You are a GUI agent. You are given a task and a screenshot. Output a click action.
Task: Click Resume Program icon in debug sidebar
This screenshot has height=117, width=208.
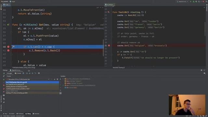[x=4, y=79]
